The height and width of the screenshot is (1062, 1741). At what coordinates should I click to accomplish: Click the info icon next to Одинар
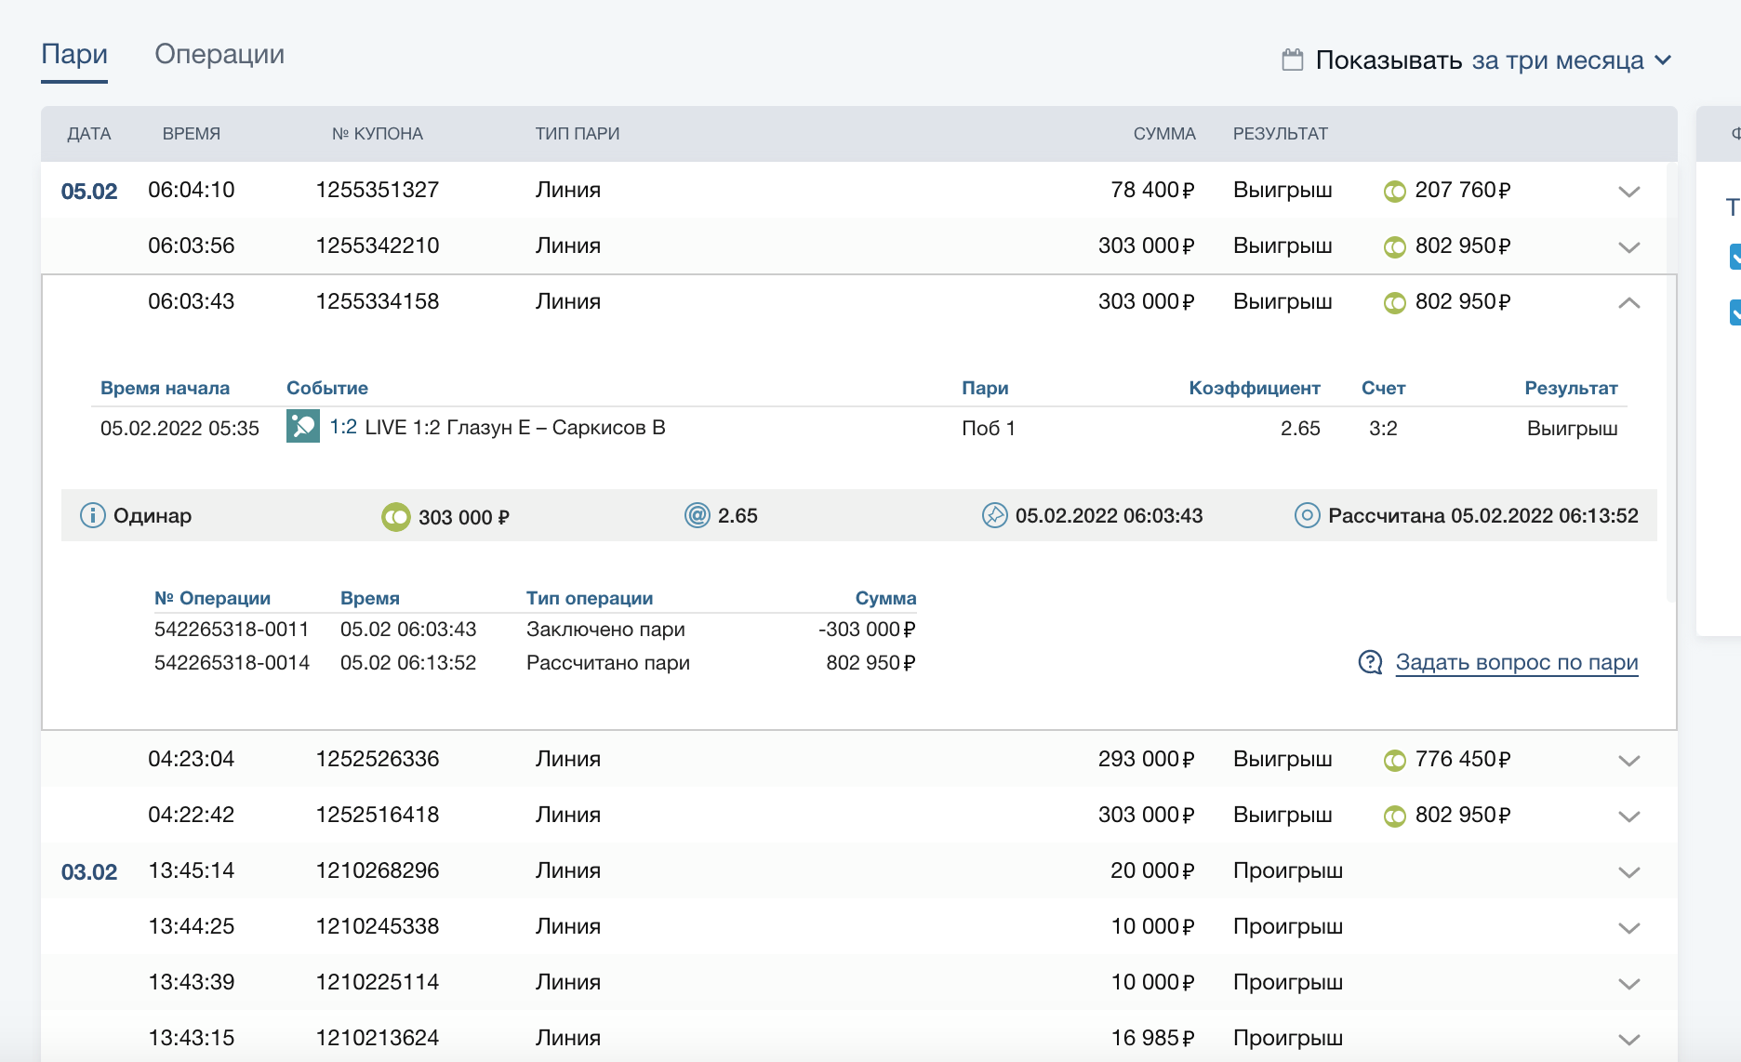click(x=93, y=515)
